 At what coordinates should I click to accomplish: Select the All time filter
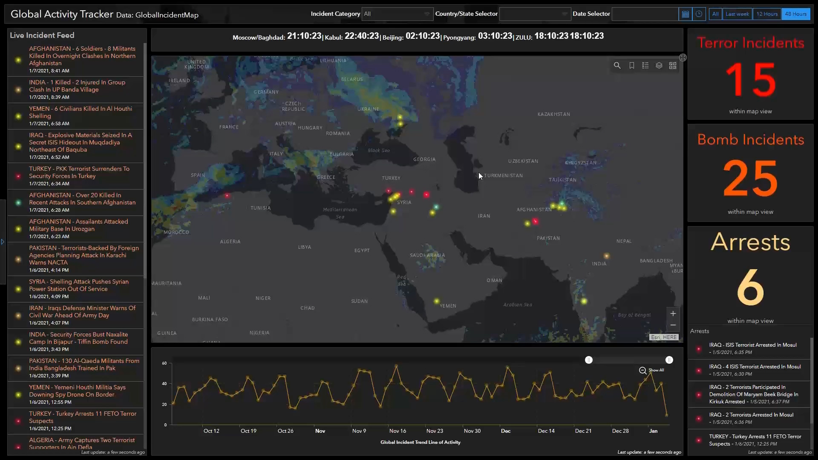tap(715, 14)
